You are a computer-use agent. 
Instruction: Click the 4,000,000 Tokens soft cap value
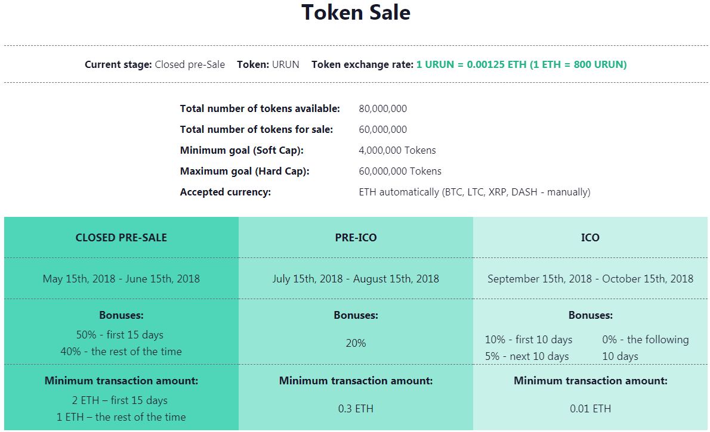pos(397,150)
